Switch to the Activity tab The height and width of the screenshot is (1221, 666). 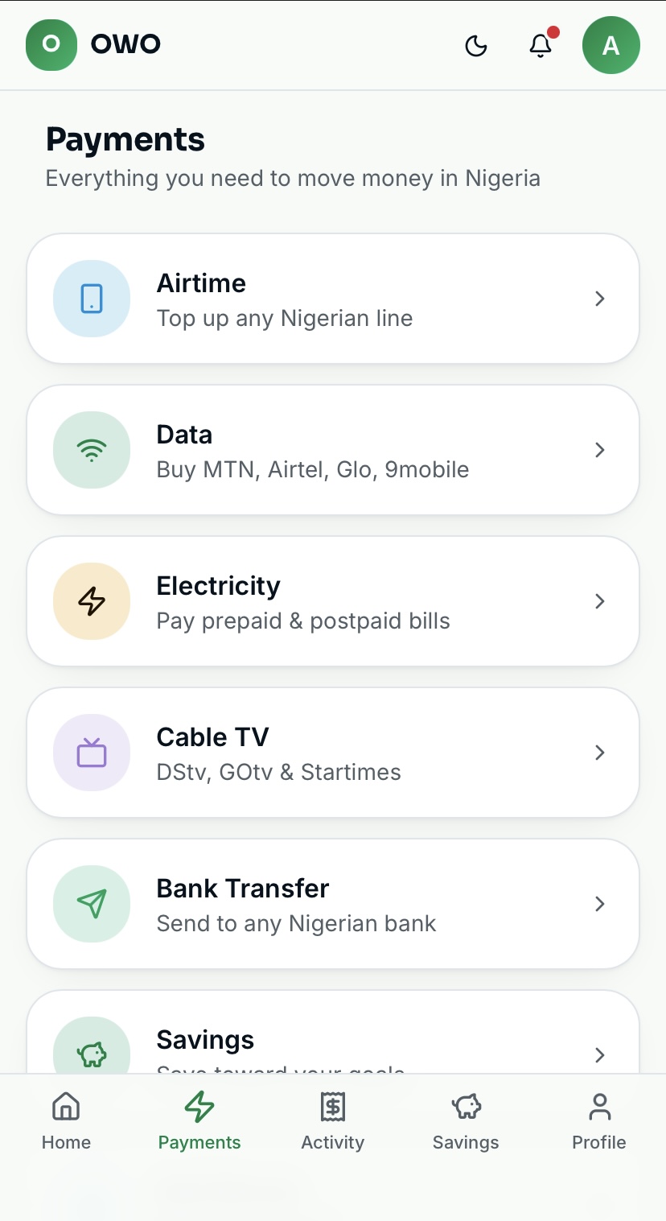click(333, 1121)
